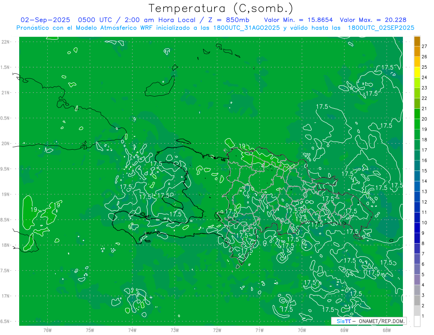Click the "75W" longitude label
This screenshot has height=335, width=434.
pos(90,330)
